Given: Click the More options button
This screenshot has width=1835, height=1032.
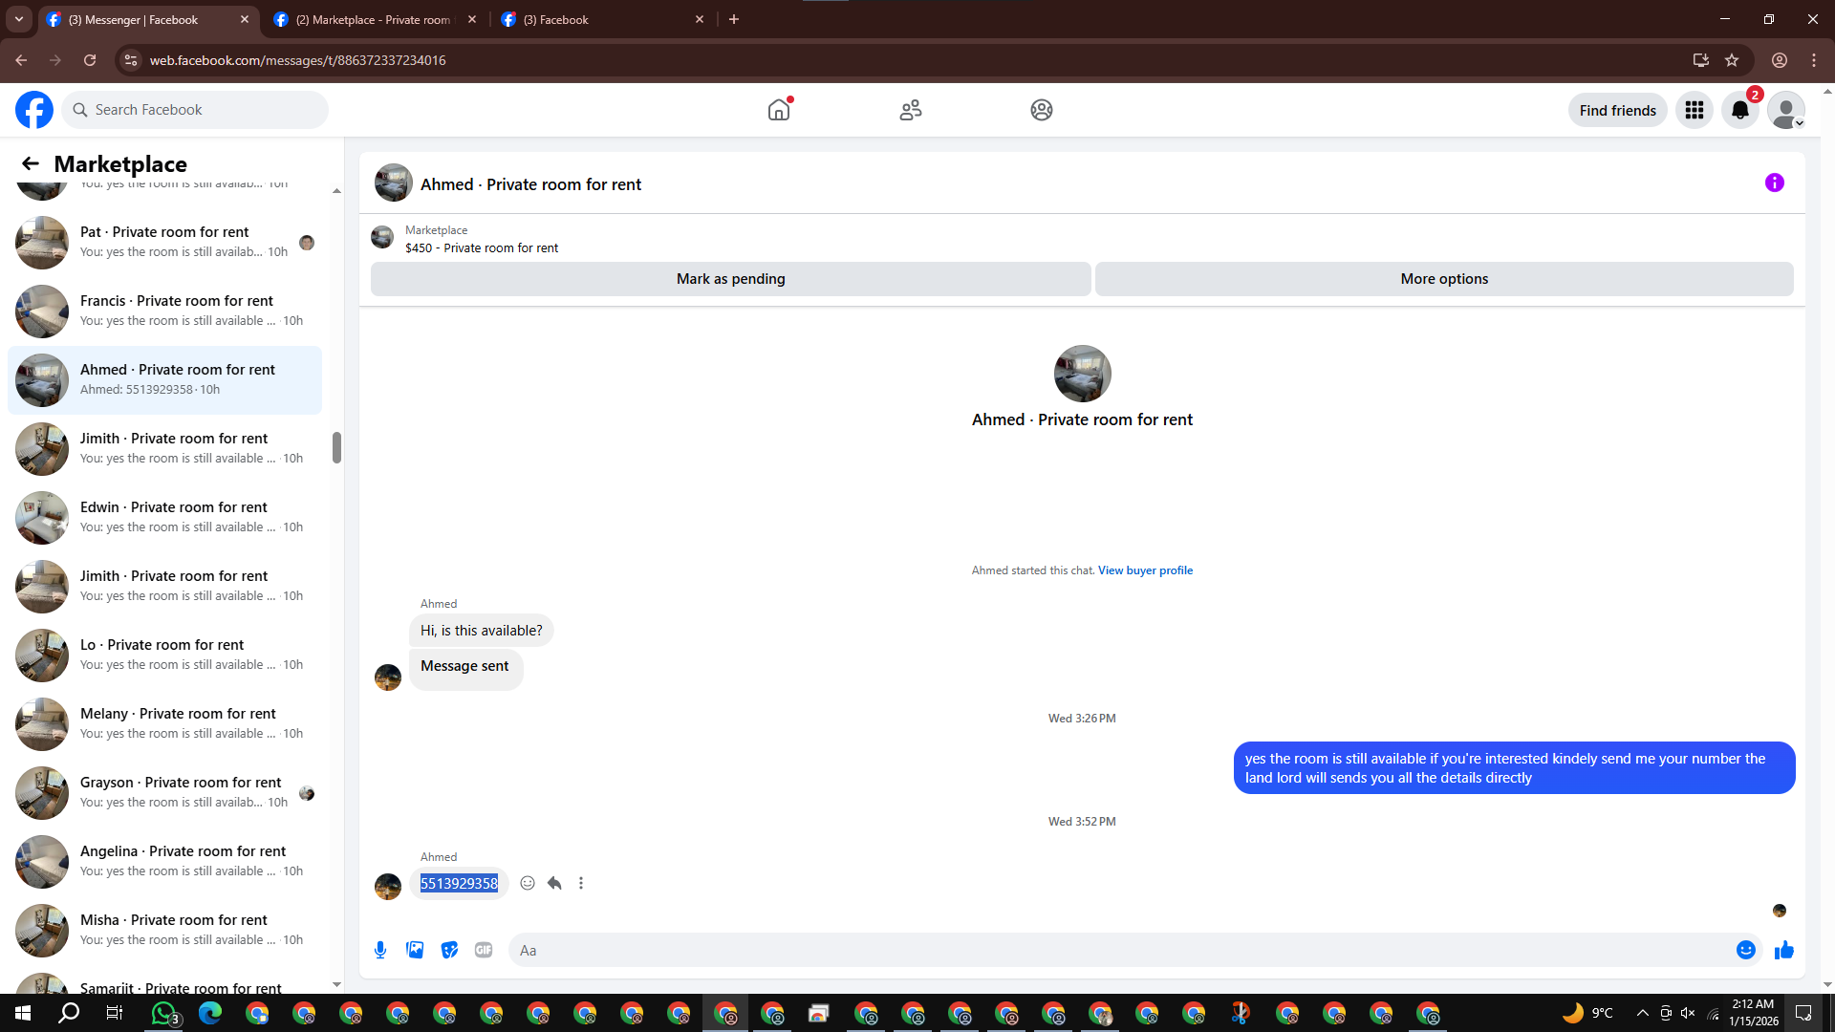Looking at the screenshot, I should coord(1443,279).
